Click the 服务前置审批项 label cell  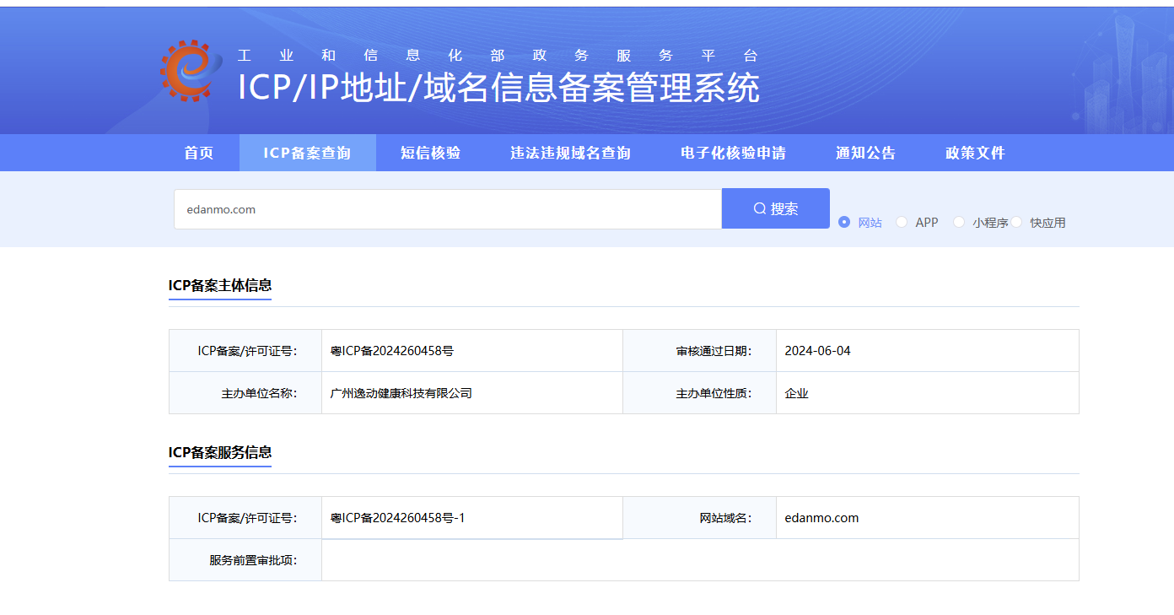(x=245, y=560)
